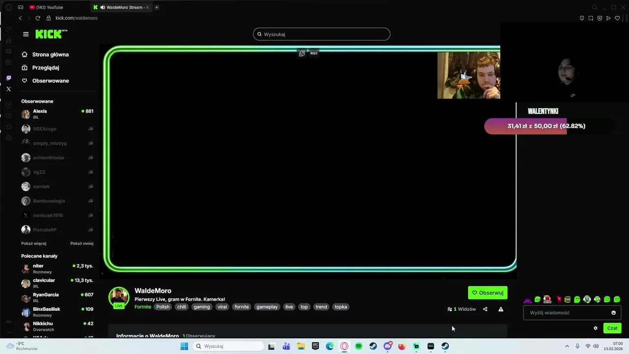This screenshot has height=354, width=629.
Task: Click Pokaż więcej under followed channels
Action: point(33,243)
